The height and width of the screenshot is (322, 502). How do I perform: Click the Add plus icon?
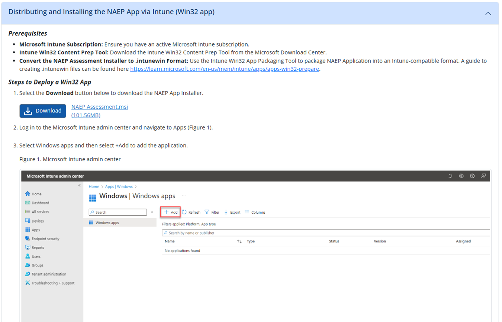167,212
